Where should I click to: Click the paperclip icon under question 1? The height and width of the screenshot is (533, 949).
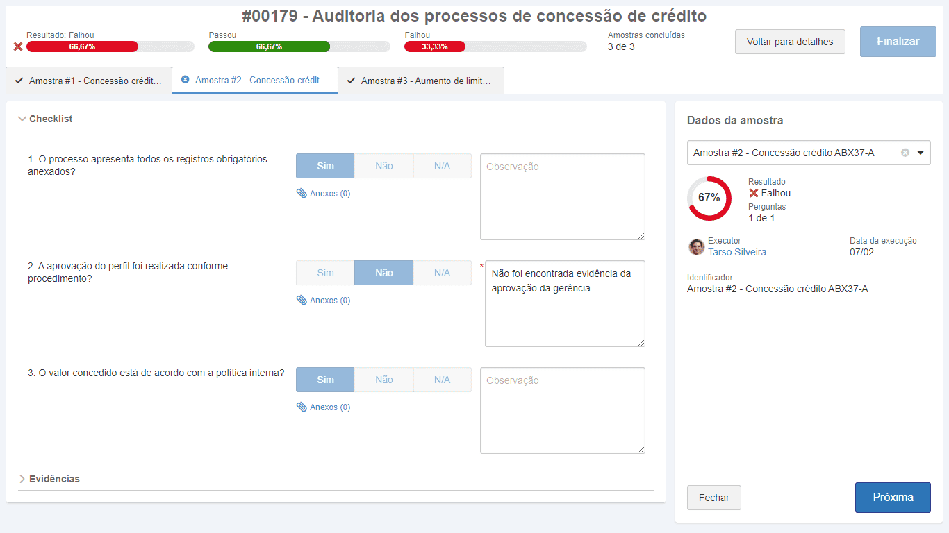(x=302, y=194)
